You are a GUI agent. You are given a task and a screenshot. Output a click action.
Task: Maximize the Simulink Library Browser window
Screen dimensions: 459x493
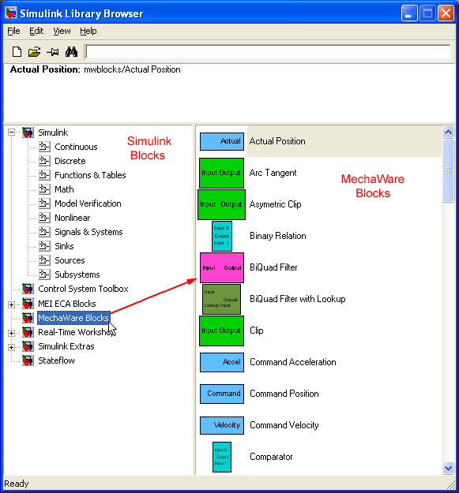click(x=427, y=13)
